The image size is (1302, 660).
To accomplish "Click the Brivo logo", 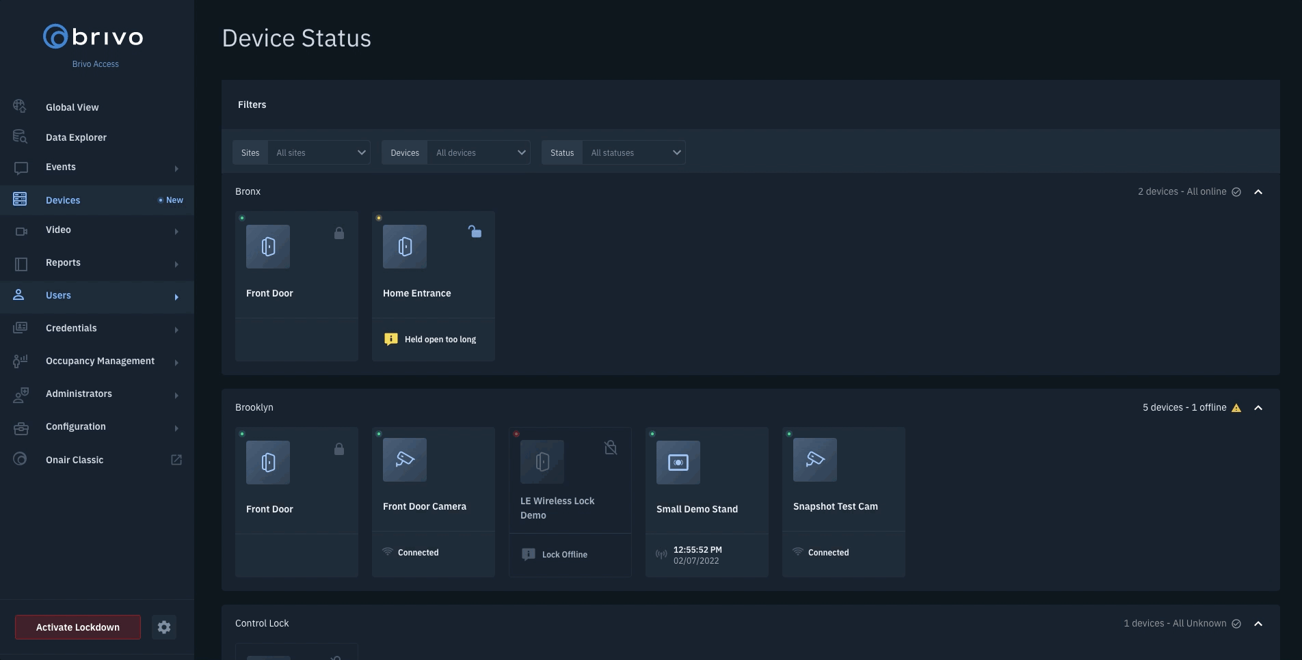I will coord(93,36).
